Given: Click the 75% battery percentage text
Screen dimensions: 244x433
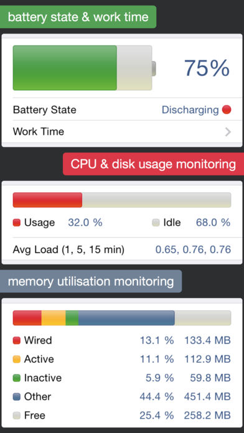Looking at the screenshot, I should click(x=207, y=68).
